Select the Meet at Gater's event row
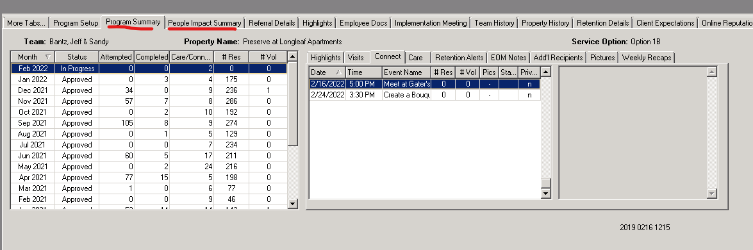Image resolution: width=753 pixels, height=250 pixels. 425,83
